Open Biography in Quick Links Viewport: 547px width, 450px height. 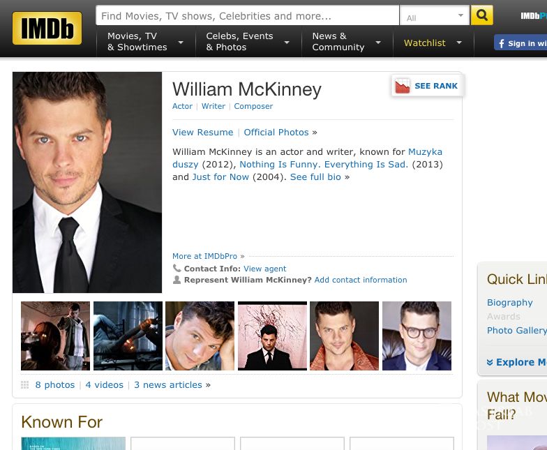pyautogui.click(x=509, y=303)
